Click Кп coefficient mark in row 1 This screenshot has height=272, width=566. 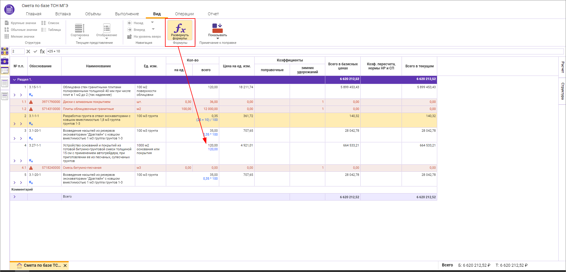tap(31, 95)
